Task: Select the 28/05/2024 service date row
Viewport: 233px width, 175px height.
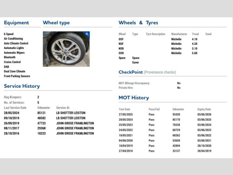Action: [x=49, y=113]
